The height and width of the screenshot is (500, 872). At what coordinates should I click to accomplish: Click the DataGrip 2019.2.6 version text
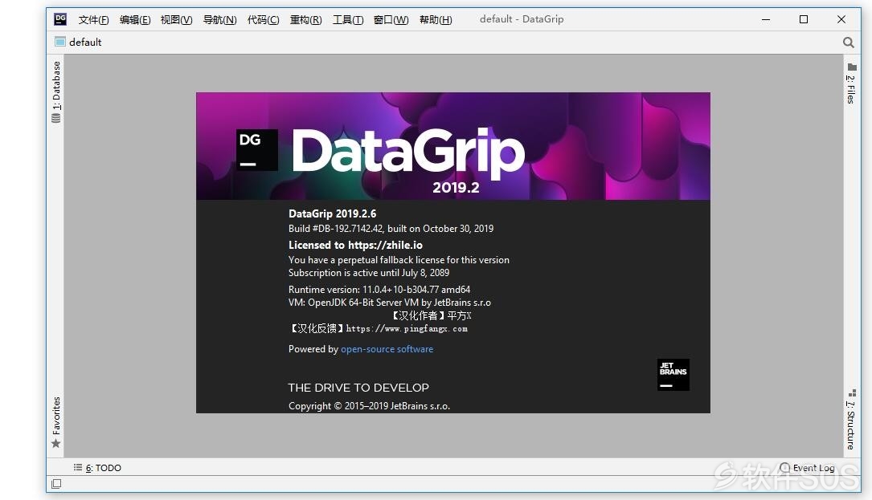point(333,213)
